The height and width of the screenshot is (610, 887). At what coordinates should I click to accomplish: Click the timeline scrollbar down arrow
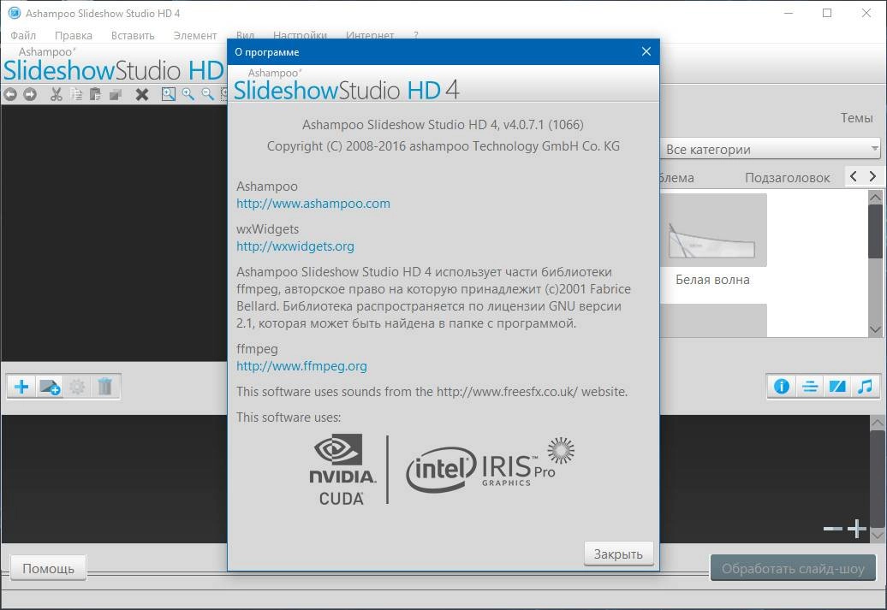[x=878, y=535]
